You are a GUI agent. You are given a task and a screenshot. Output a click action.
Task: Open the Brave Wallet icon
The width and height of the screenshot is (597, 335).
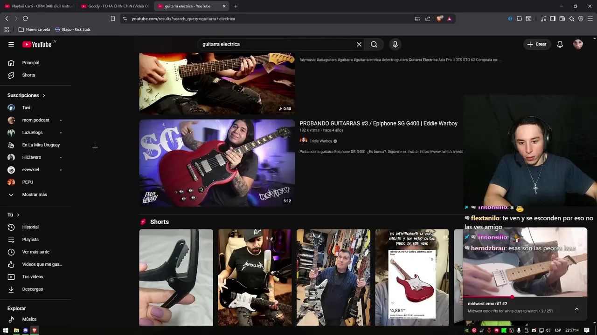(x=562, y=19)
